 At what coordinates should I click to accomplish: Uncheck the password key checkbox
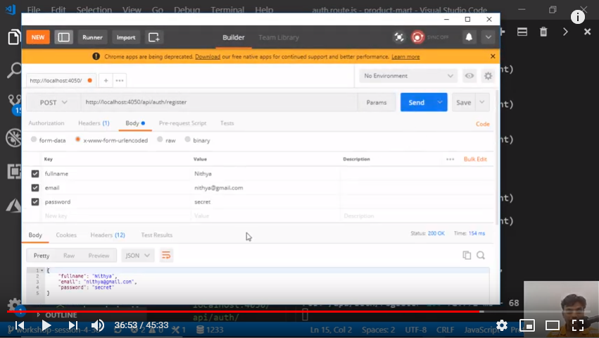35,202
